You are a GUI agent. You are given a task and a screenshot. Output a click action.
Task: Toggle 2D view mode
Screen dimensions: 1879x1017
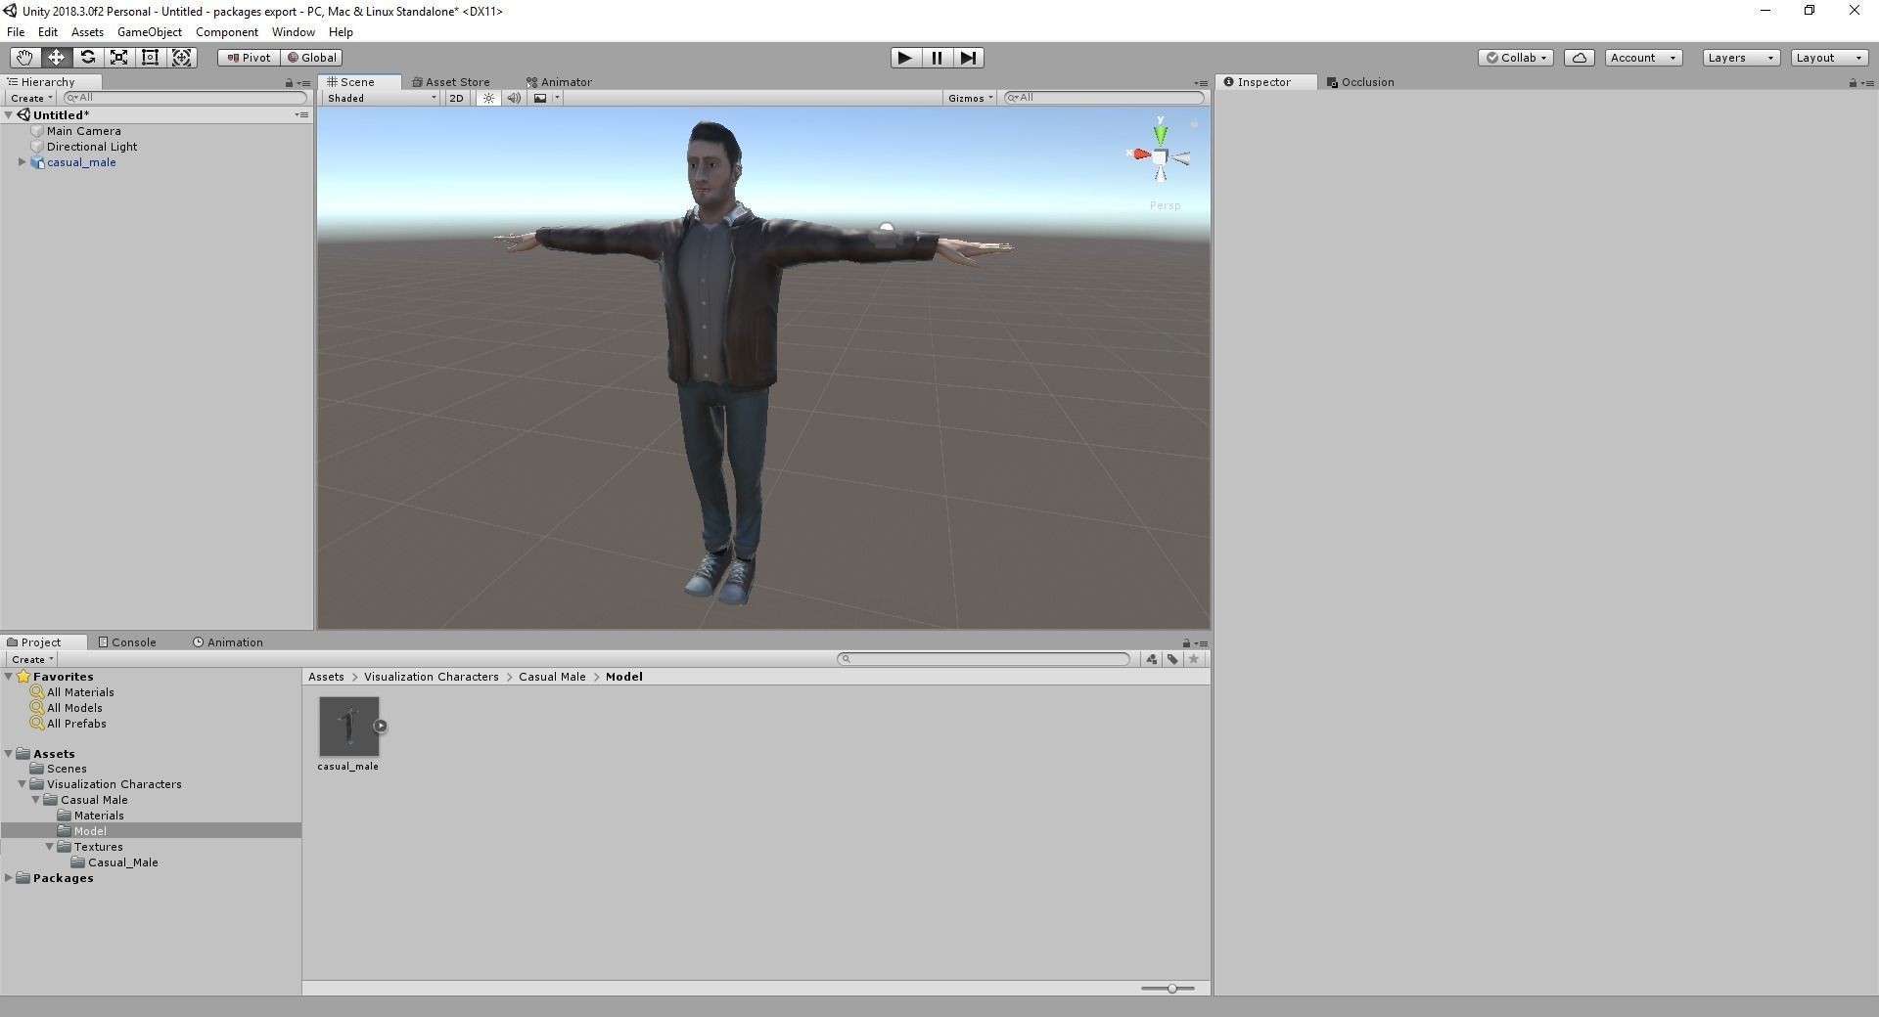(x=456, y=98)
